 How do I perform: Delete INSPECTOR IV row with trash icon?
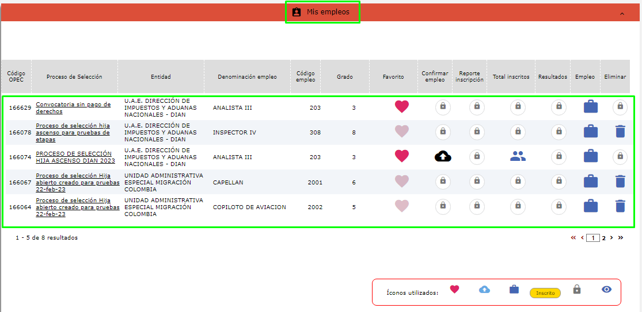(620, 132)
